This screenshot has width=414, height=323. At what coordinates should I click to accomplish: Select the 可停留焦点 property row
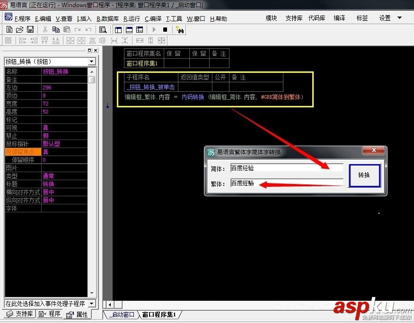click(46, 152)
